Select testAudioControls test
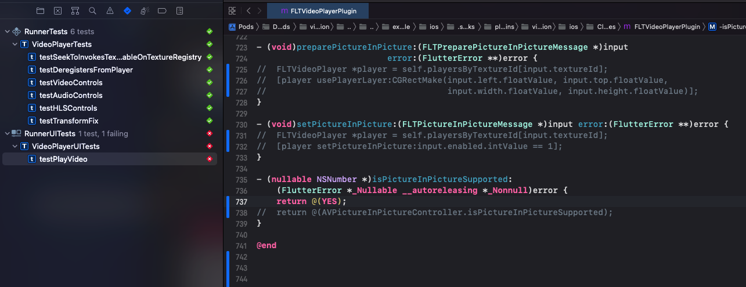 [x=110, y=95]
